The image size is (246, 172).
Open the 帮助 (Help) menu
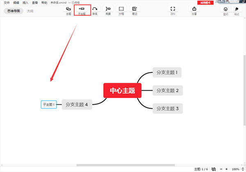[45, 2]
